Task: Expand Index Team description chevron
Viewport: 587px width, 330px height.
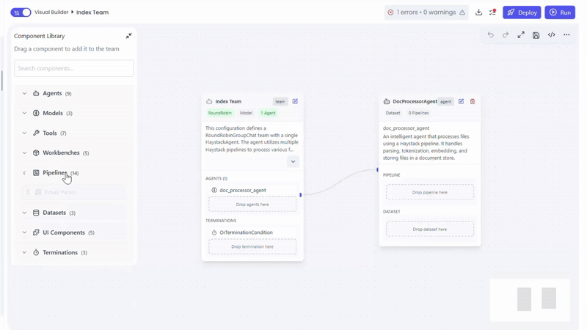Action: click(x=293, y=161)
